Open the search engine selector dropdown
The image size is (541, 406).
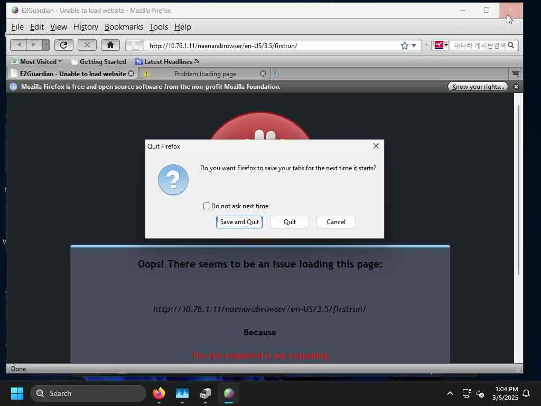pyautogui.click(x=440, y=45)
